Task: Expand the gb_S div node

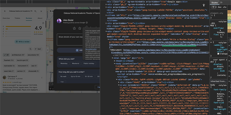Action: tap(106, 5)
